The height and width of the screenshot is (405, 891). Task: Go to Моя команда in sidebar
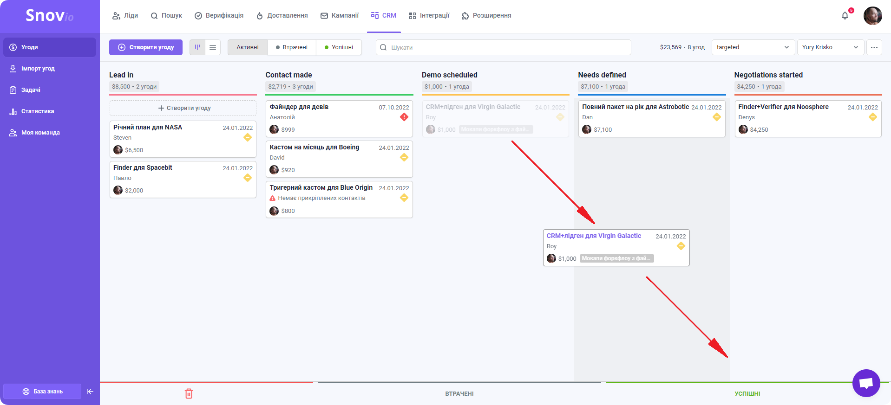[x=50, y=133]
